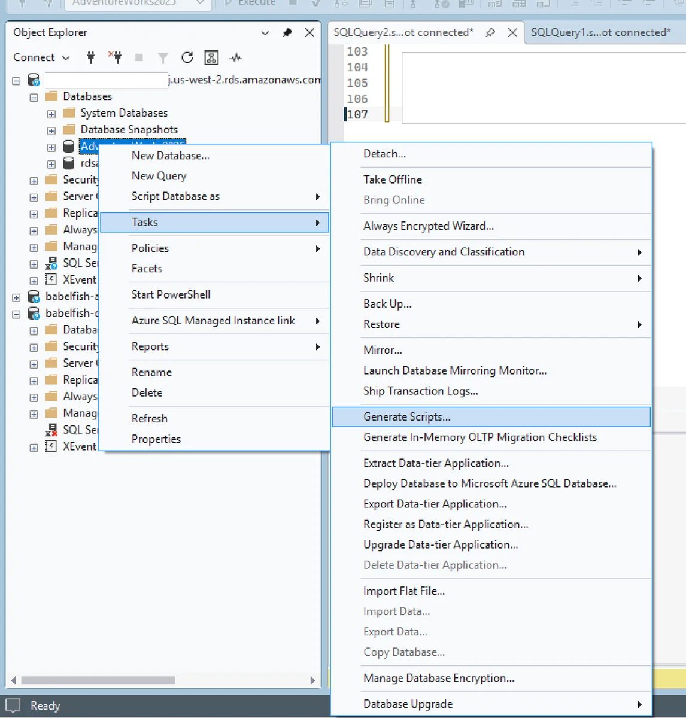Close the Object Explorer panel
This screenshot has width=686, height=718.
tap(309, 33)
